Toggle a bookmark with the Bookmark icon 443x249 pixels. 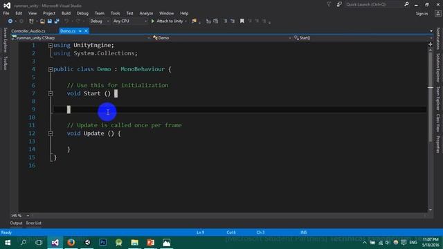pos(242,21)
